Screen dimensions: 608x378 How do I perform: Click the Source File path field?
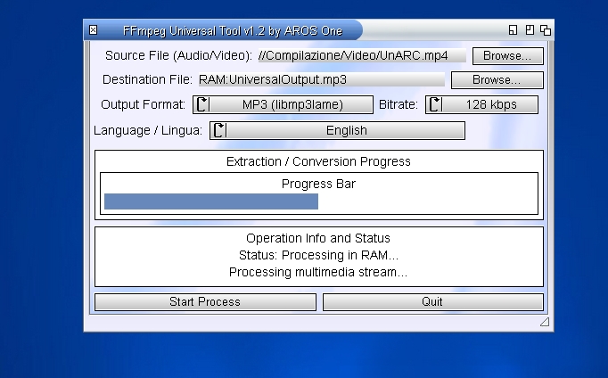point(362,56)
